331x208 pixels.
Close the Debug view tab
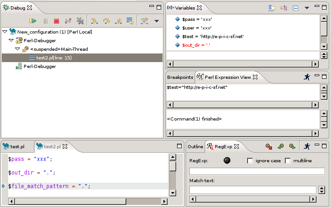(30, 8)
